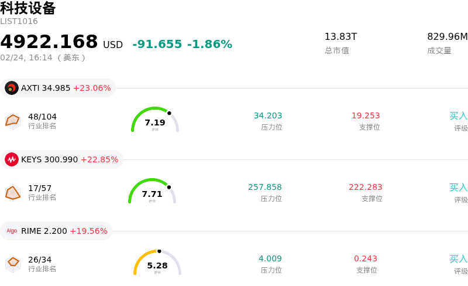Click the 科技设备 sector title
468x286 pixels.
[27, 8]
